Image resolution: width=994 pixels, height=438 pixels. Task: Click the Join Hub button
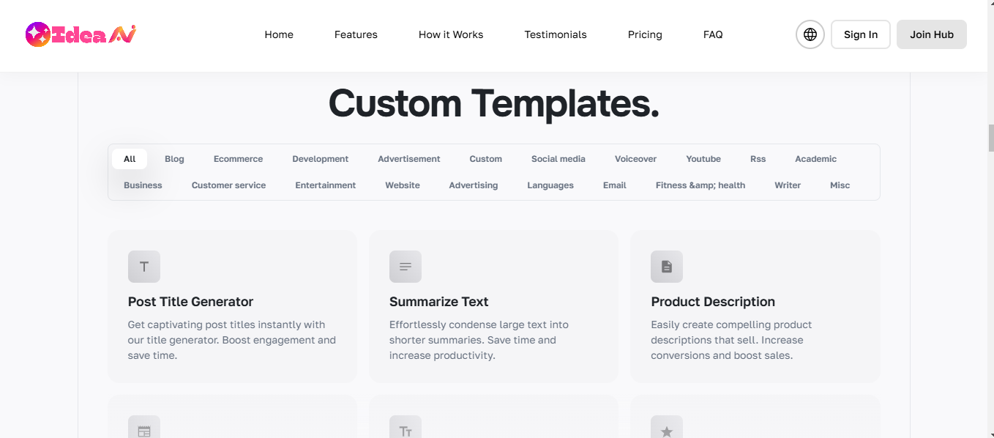click(931, 34)
